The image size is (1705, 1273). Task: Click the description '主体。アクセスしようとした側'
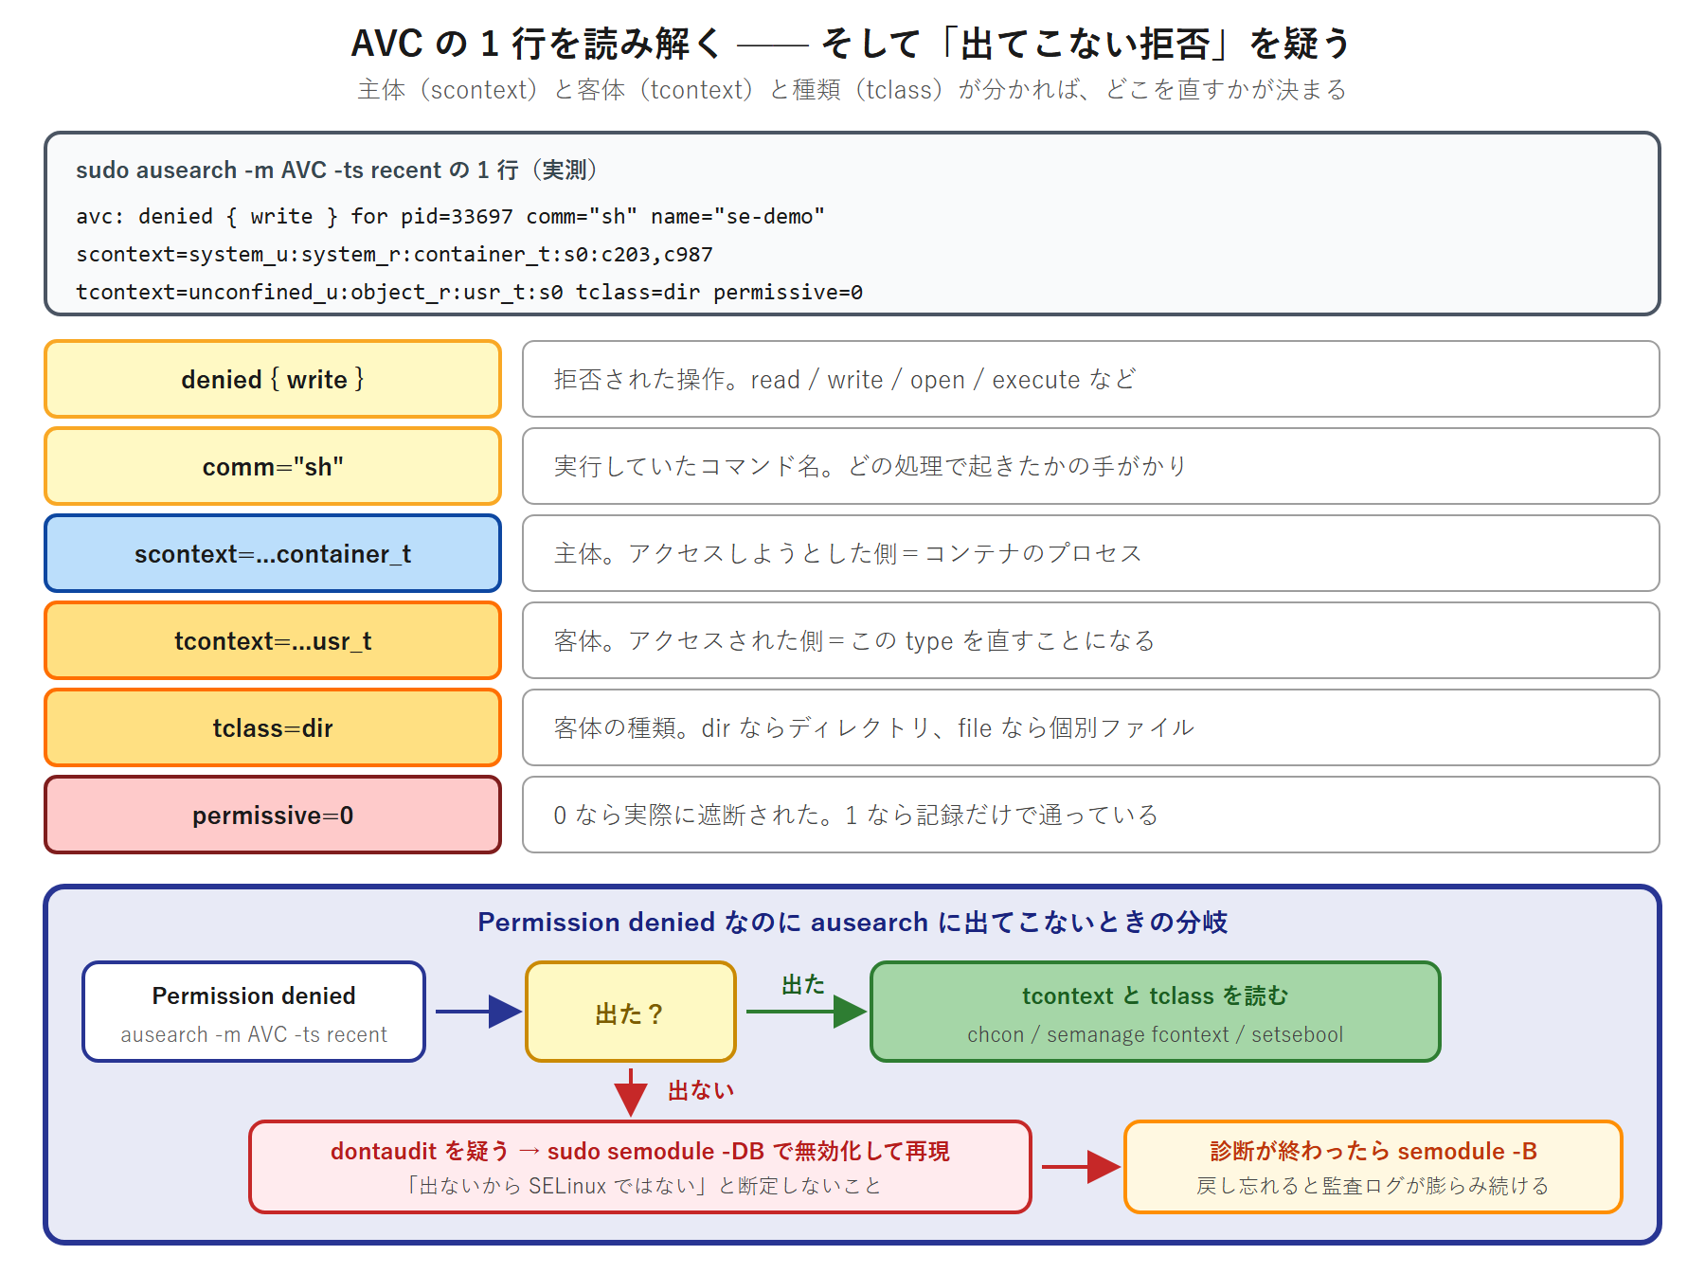(x=1091, y=553)
